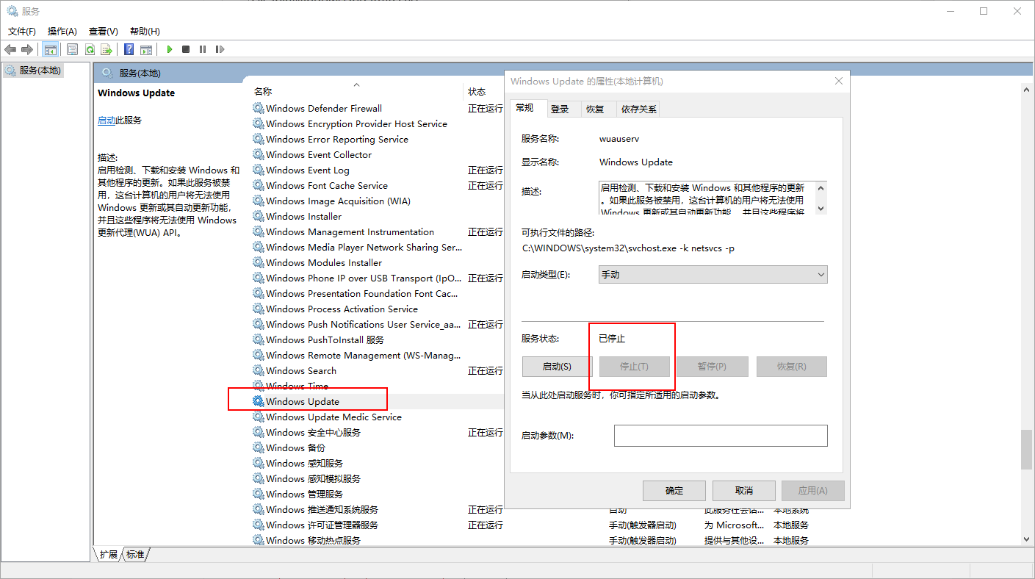This screenshot has width=1035, height=579.
Task: Switch to the 依存关系 tab
Action: point(639,109)
